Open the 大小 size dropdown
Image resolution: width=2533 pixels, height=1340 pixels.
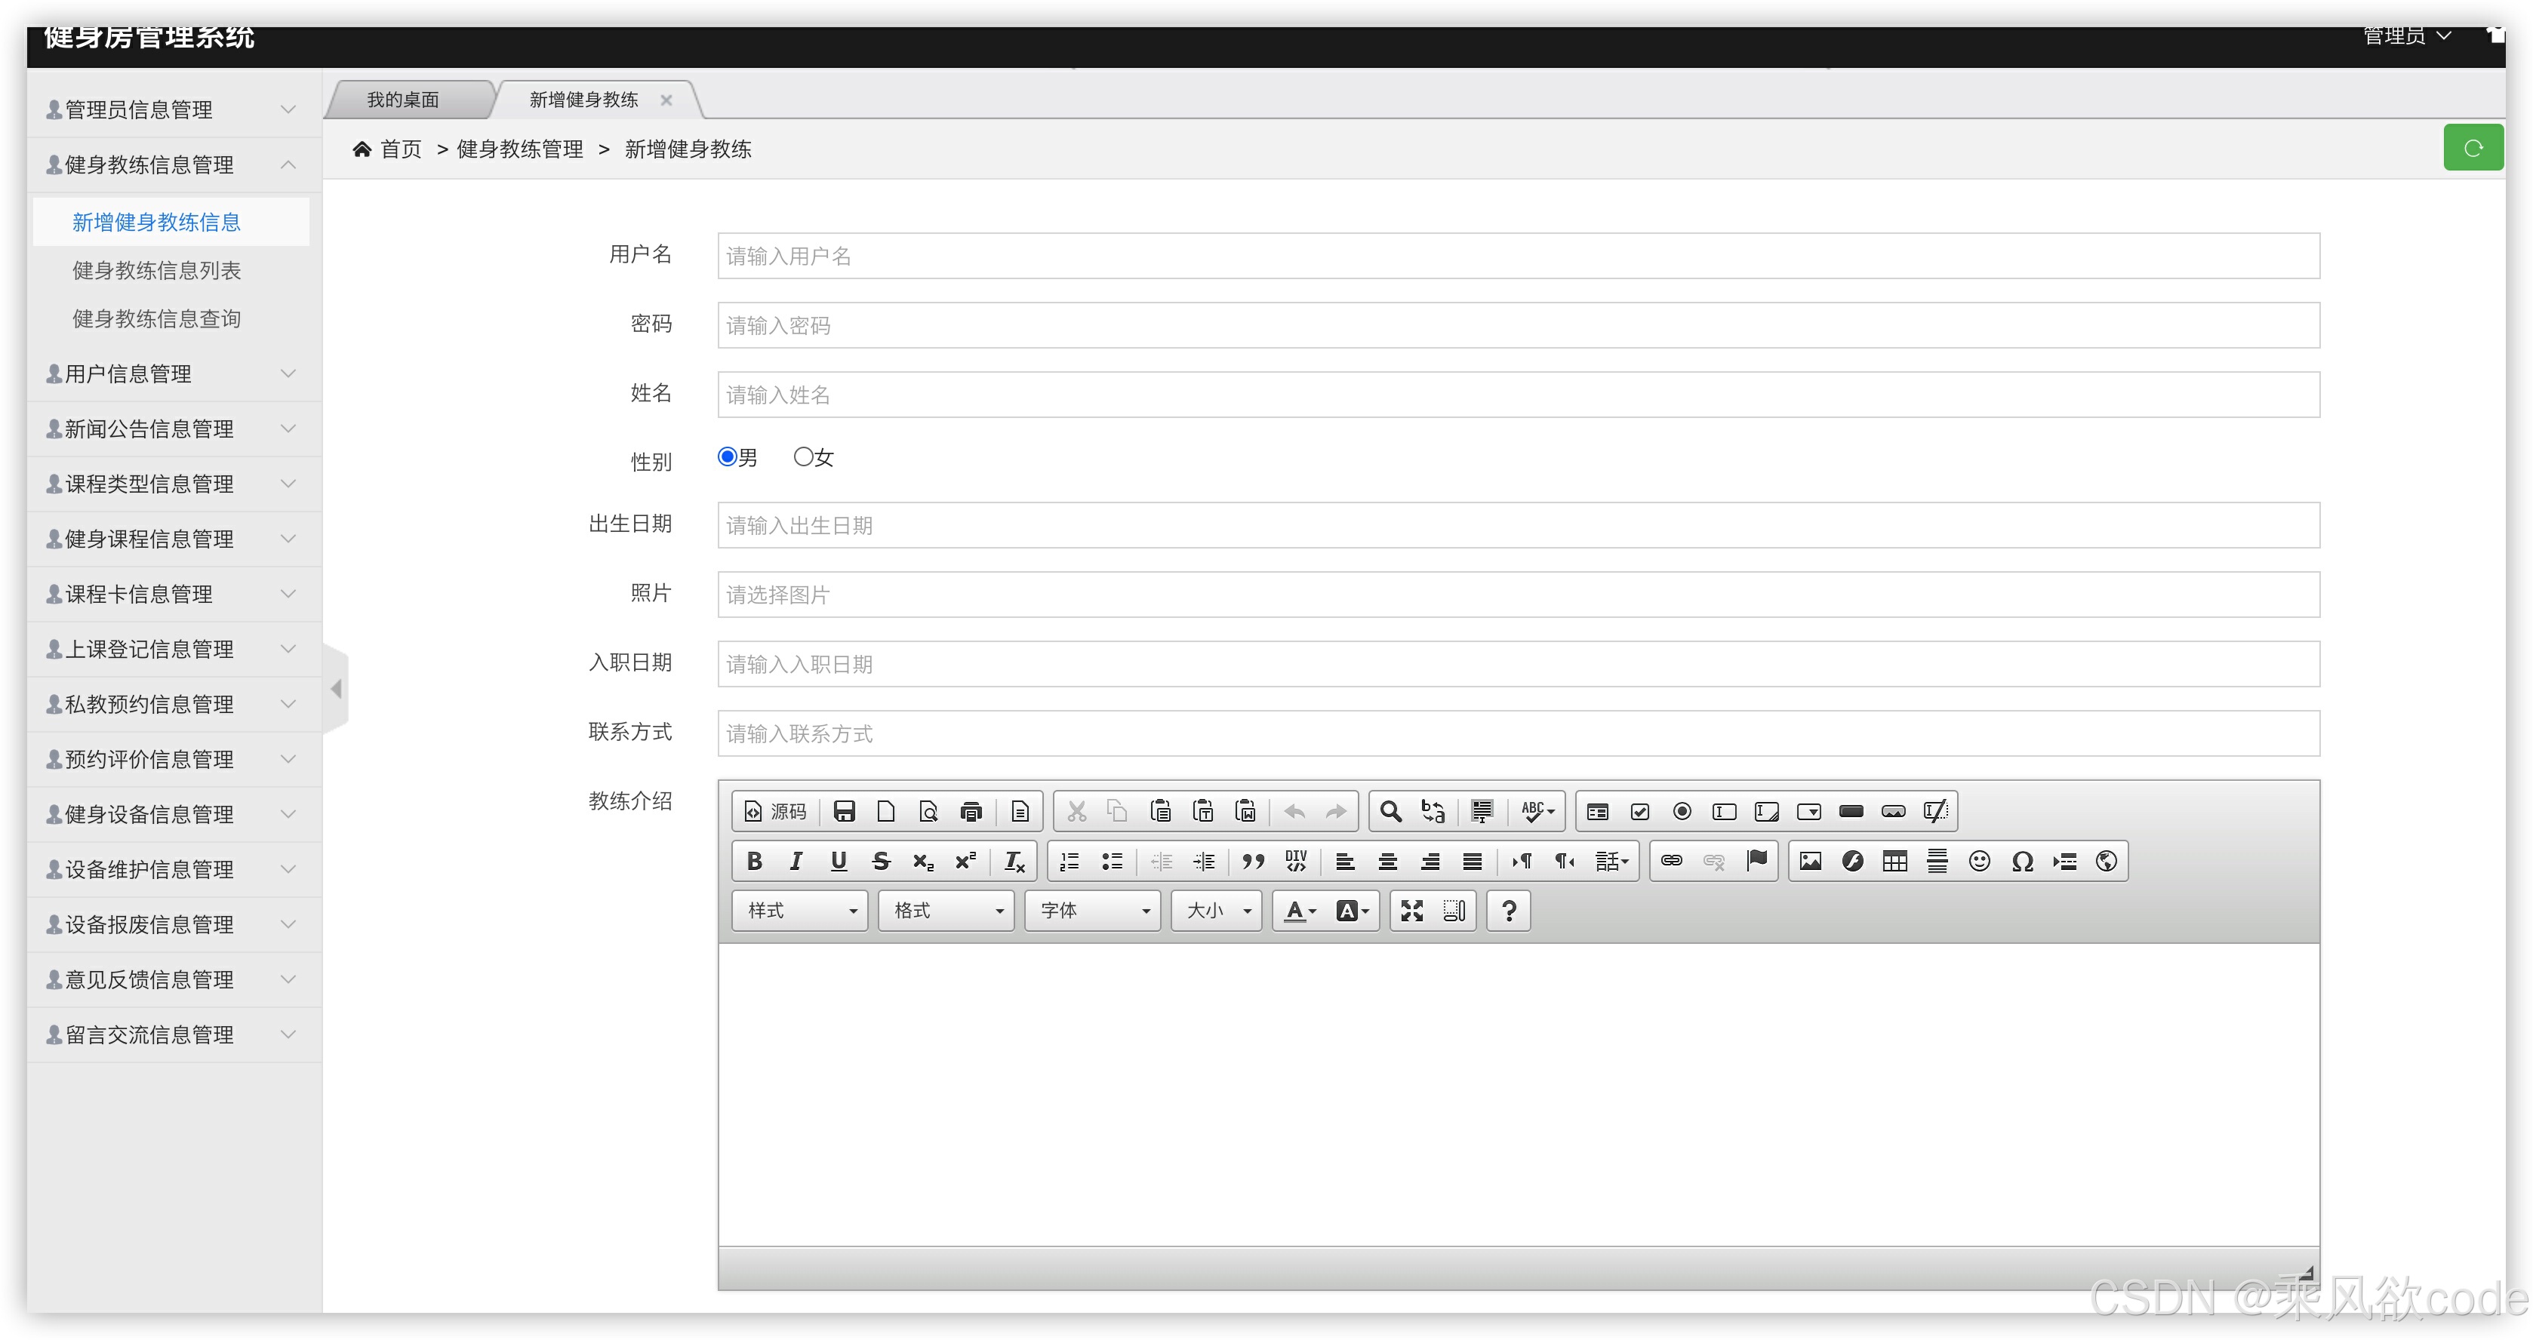(1217, 911)
